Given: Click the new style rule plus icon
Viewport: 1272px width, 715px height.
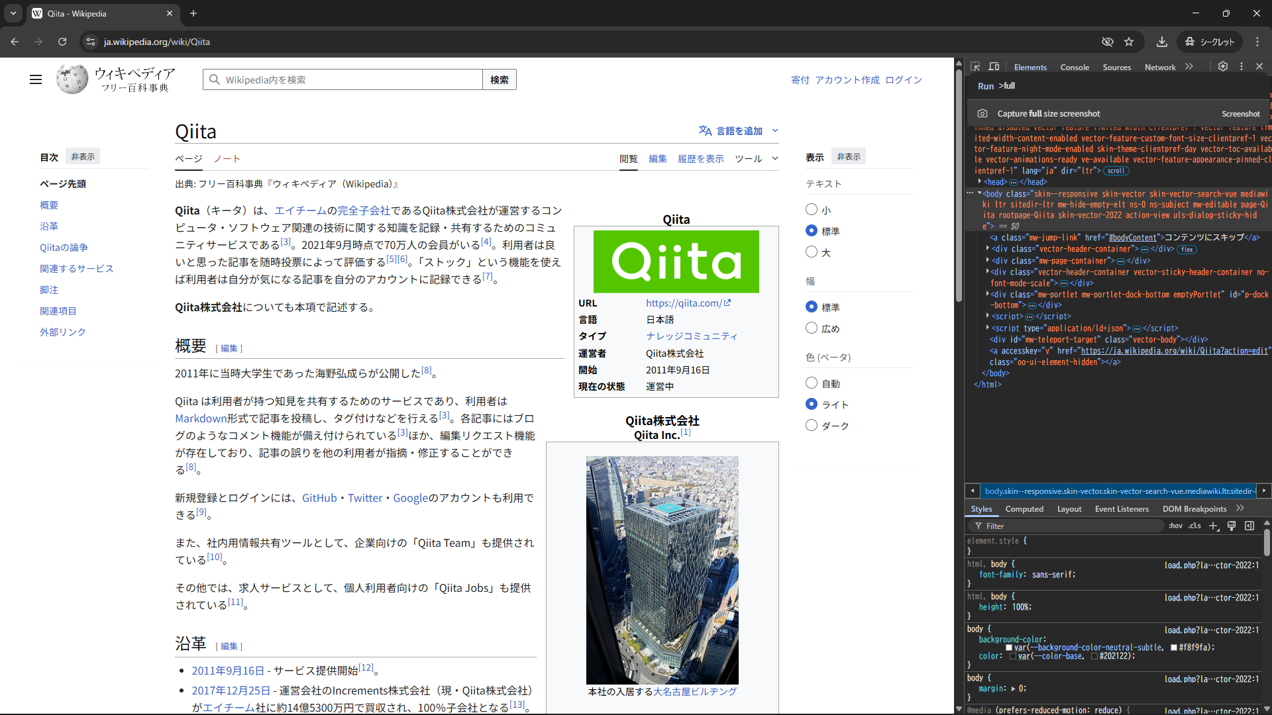Looking at the screenshot, I should pos(1213,526).
